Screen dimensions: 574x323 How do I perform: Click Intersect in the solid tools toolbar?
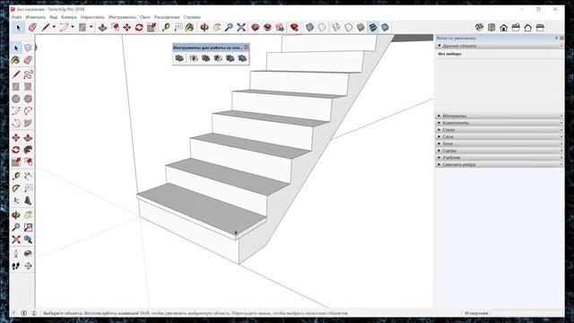(x=194, y=58)
